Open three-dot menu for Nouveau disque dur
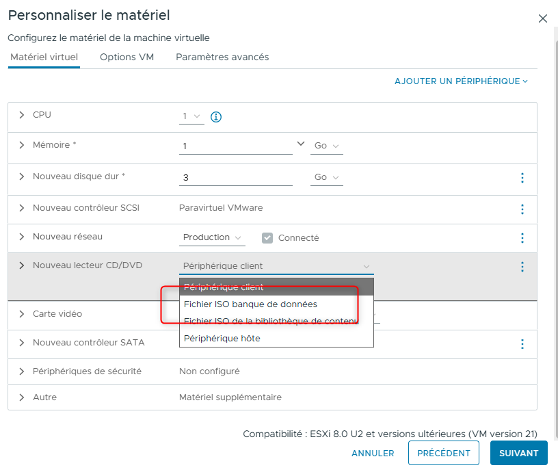 click(522, 178)
